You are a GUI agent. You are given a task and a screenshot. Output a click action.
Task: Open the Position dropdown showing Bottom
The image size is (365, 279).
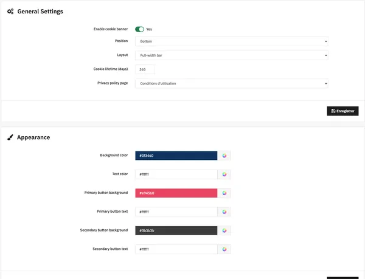(232, 41)
